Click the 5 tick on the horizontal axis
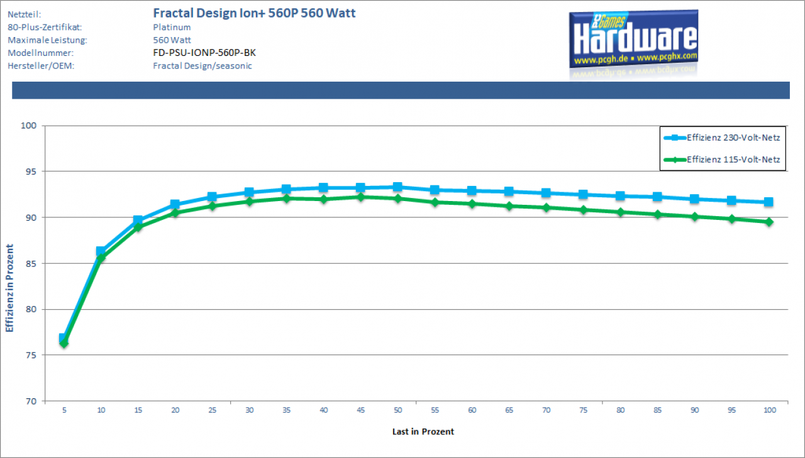Screen dimensions: 805x458 [64, 410]
